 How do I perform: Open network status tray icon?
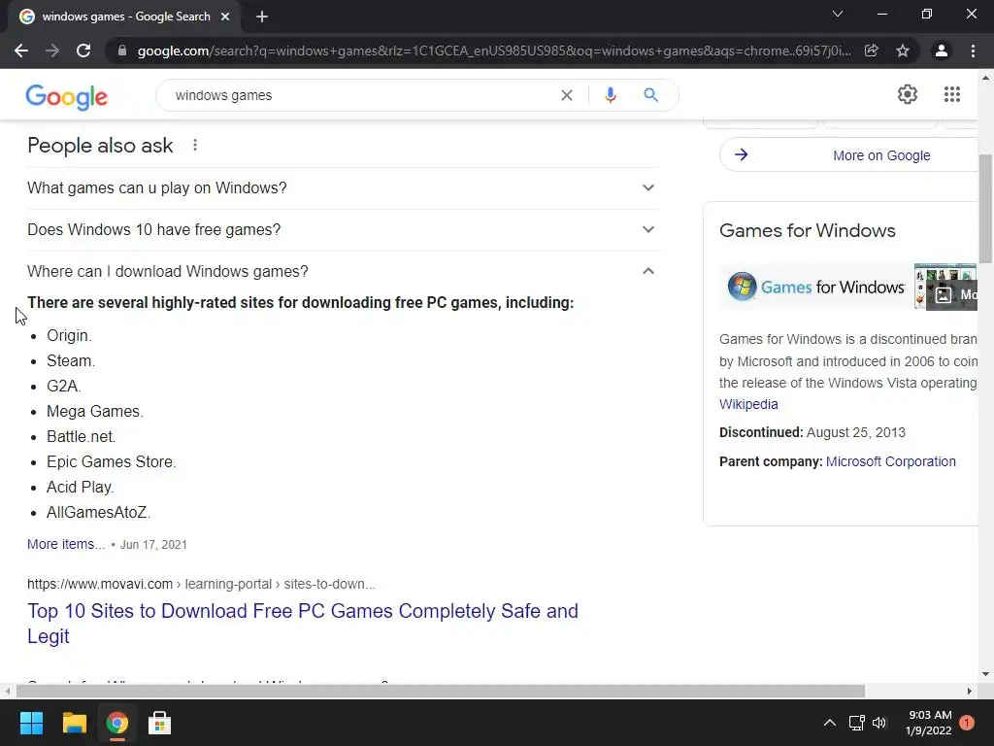856,723
